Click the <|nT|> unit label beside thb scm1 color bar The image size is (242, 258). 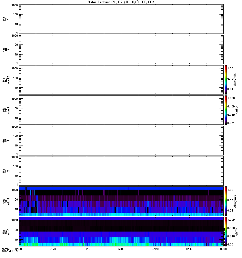237,110
